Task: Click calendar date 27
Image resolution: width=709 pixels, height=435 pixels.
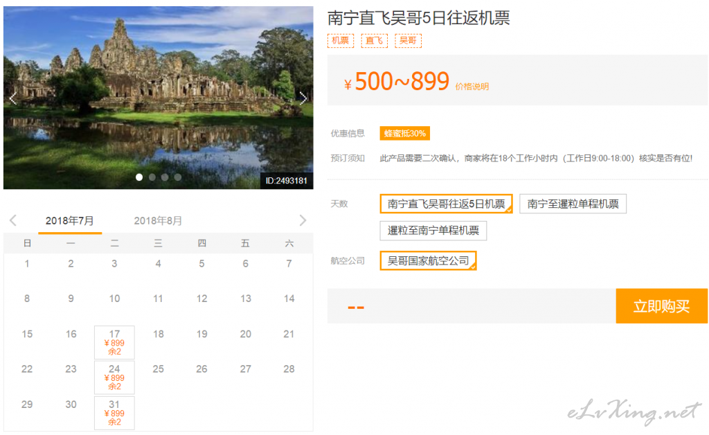Action: (x=246, y=369)
